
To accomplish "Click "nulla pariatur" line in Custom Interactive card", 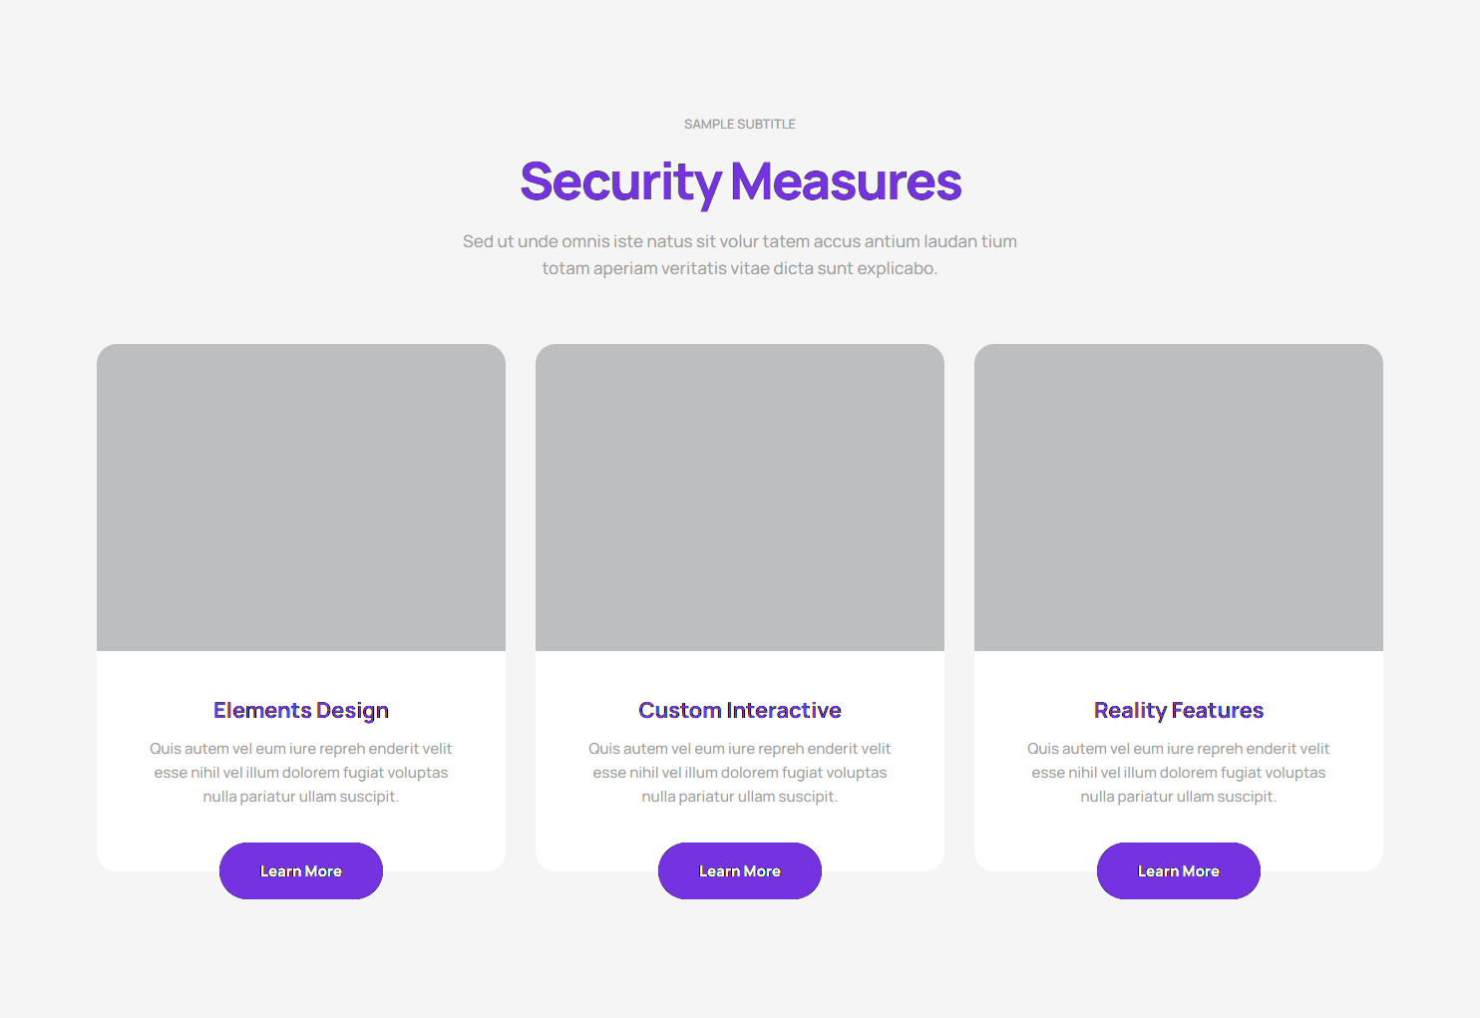I will point(740,797).
